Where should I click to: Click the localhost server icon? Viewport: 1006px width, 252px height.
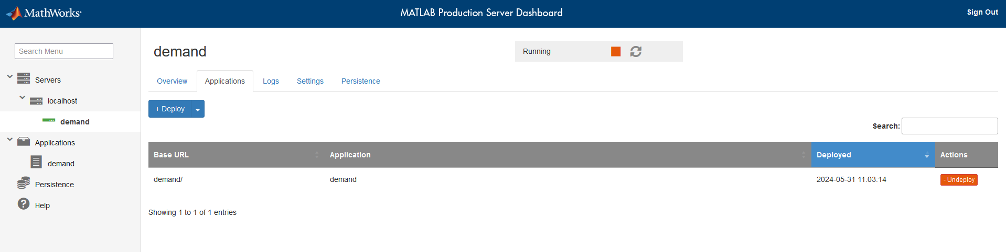coord(36,101)
